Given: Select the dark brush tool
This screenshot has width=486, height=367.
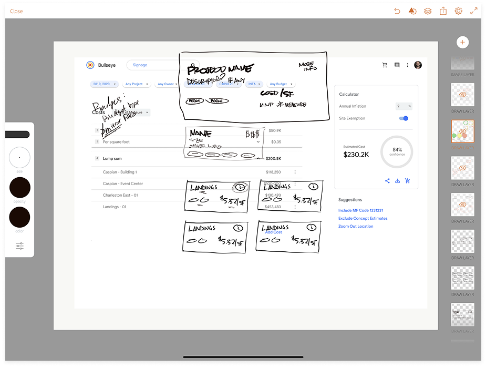Looking at the screenshot, I should 17,134.
